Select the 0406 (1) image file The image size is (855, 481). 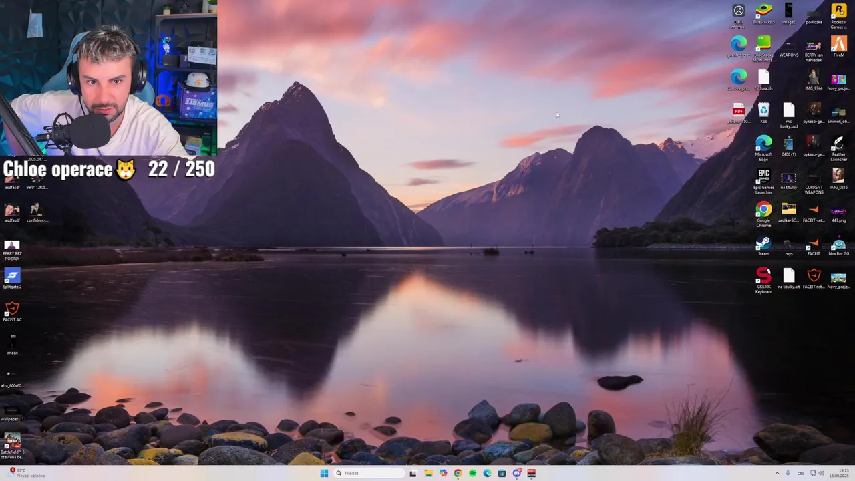[789, 146]
